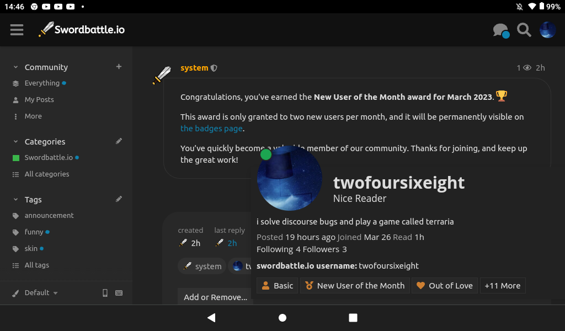The width and height of the screenshot is (565, 331).
Task: Tap Android home navigation button
Action: pos(282,318)
